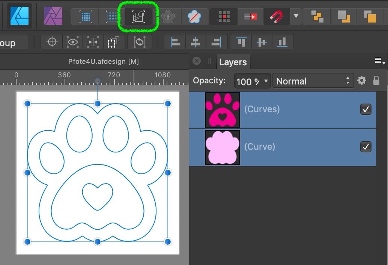
Task: Click the align top icon
Action: pos(242,42)
